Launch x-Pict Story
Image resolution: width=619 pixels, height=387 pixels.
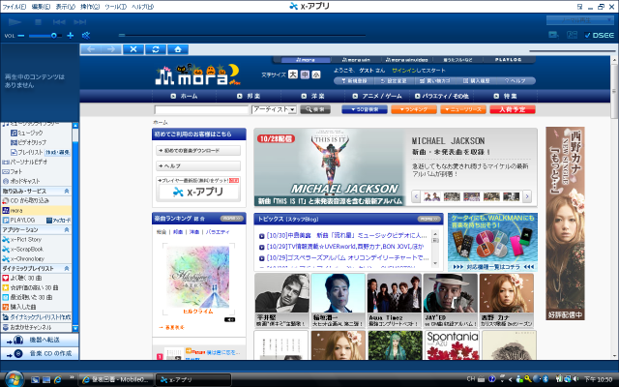[21, 239]
